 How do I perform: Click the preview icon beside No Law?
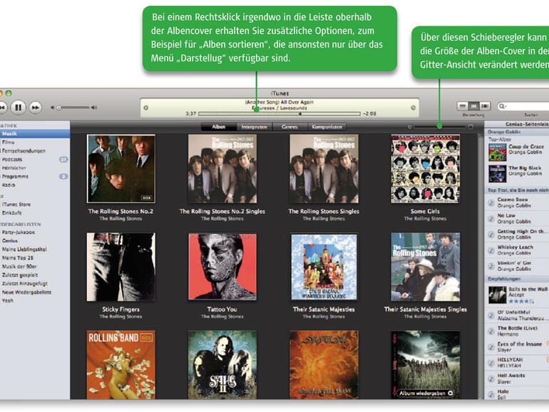click(491, 218)
